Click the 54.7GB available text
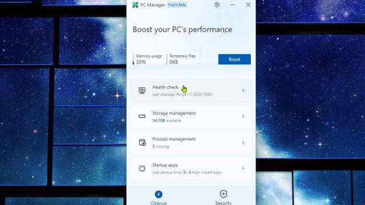This screenshot has height=205, width=365. pyautogui.click(x=167, y=120)
